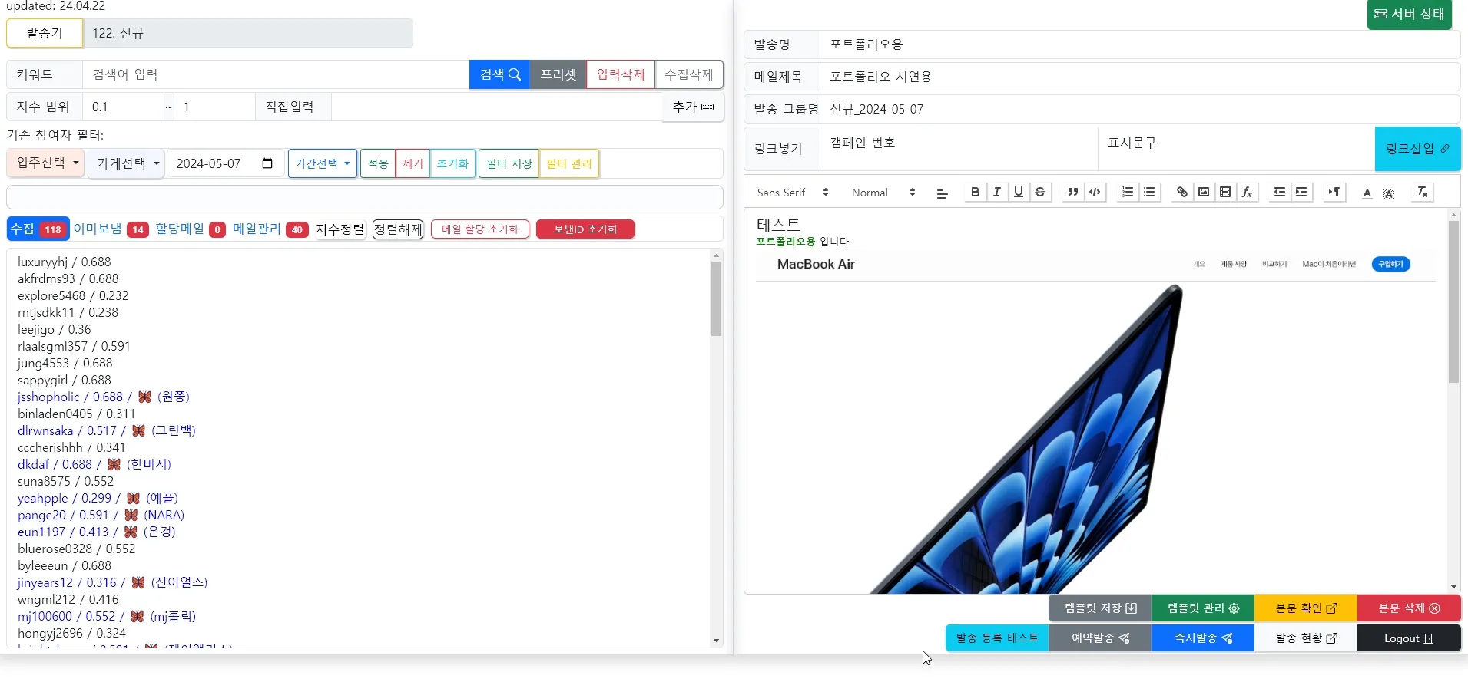Click 메일 할당 초기화 button

[x=480, y=229]
